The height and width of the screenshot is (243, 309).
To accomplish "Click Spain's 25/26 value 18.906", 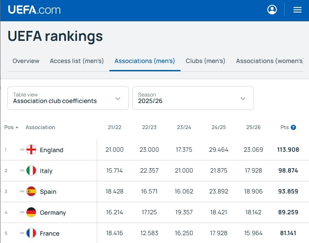I will coord(253,191).
